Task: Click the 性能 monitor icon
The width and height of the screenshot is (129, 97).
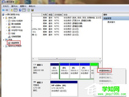Action: coord(9,33)
